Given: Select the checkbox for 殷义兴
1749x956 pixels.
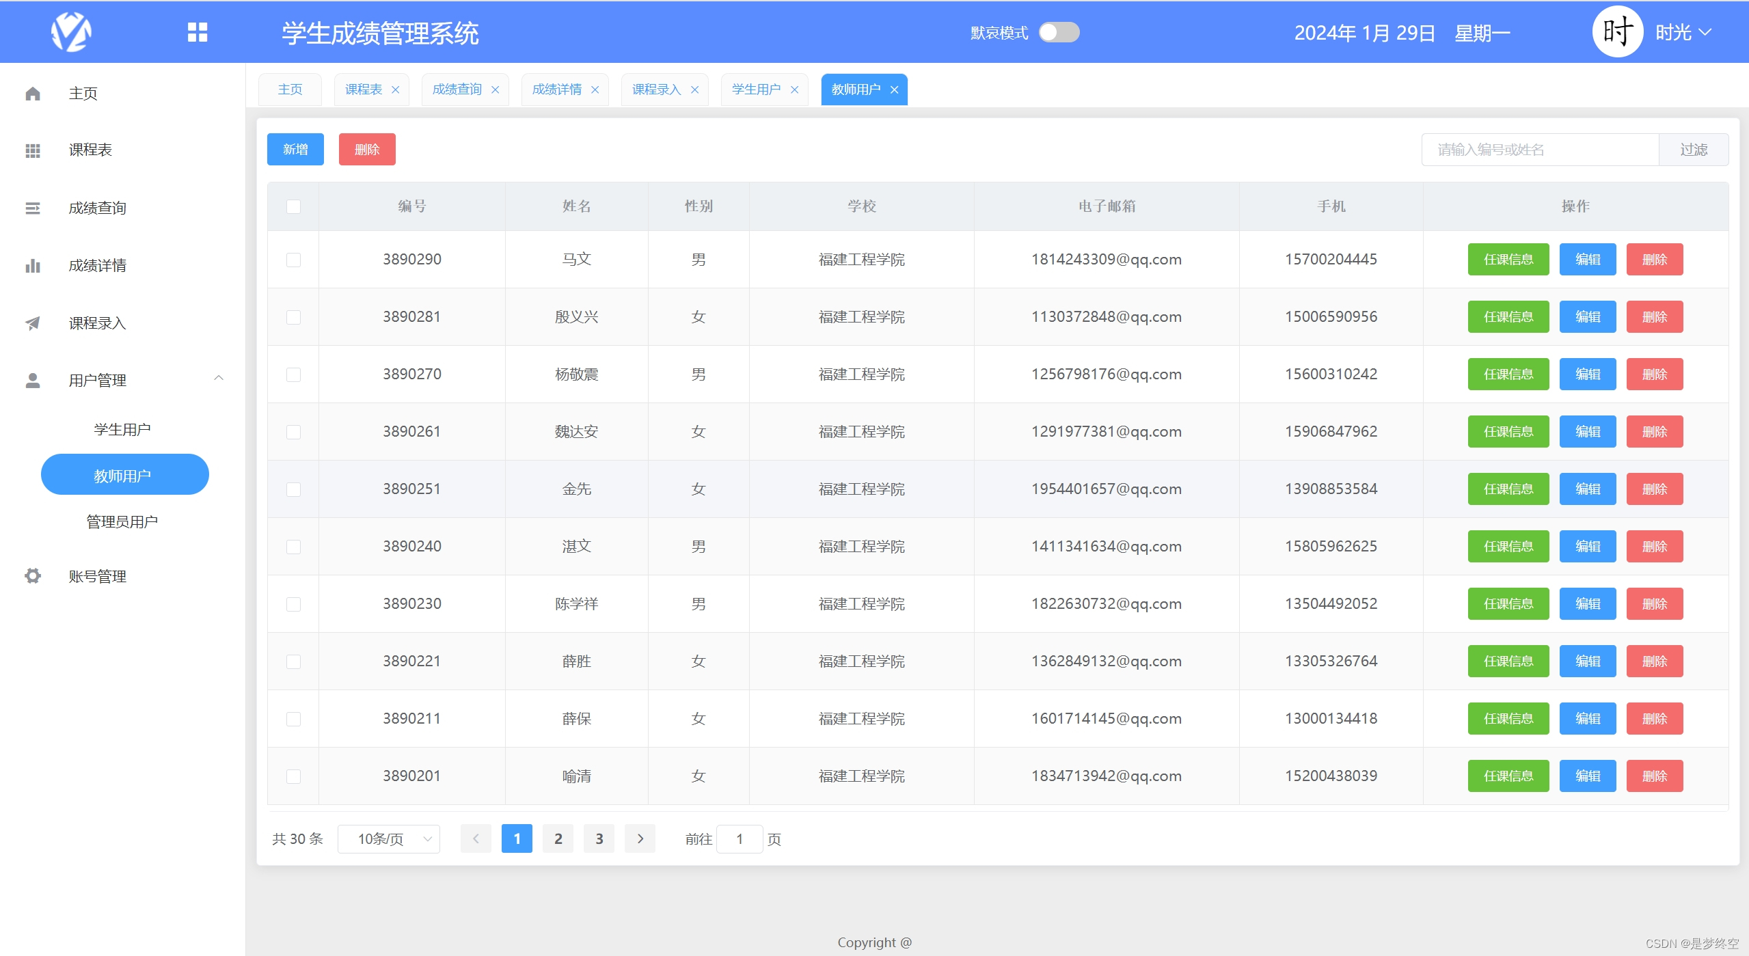Looking at the screenshot, I should [x=293, y=317].
